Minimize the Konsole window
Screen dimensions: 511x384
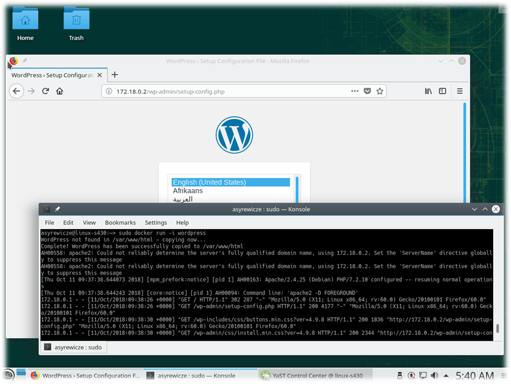[x=475, y=209]
